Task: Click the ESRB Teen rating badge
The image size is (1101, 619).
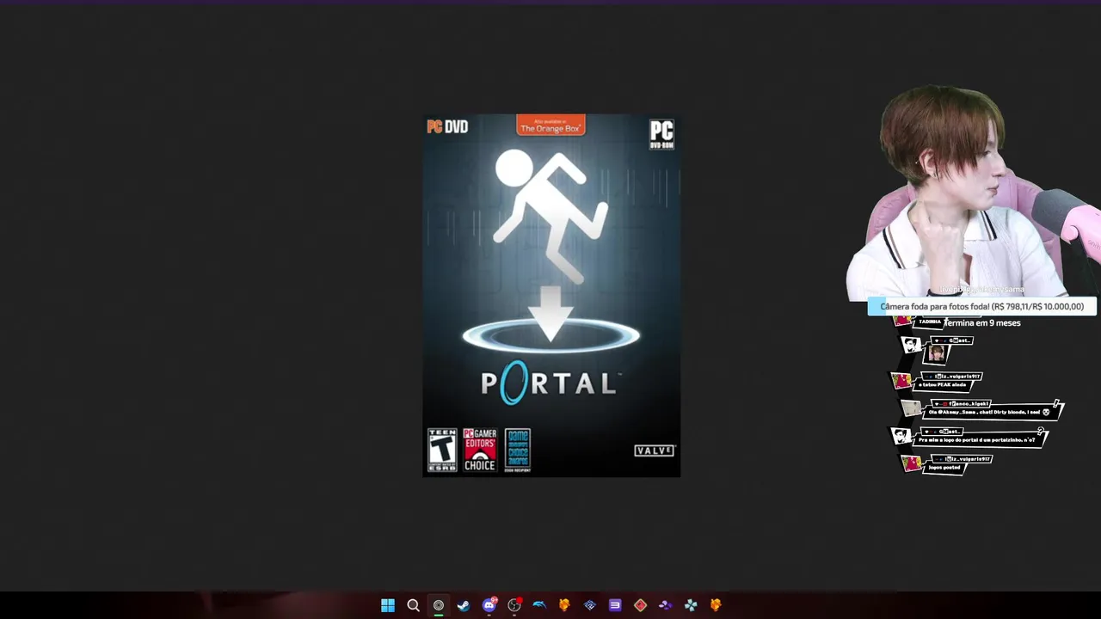Action: (x=442, y=450)
